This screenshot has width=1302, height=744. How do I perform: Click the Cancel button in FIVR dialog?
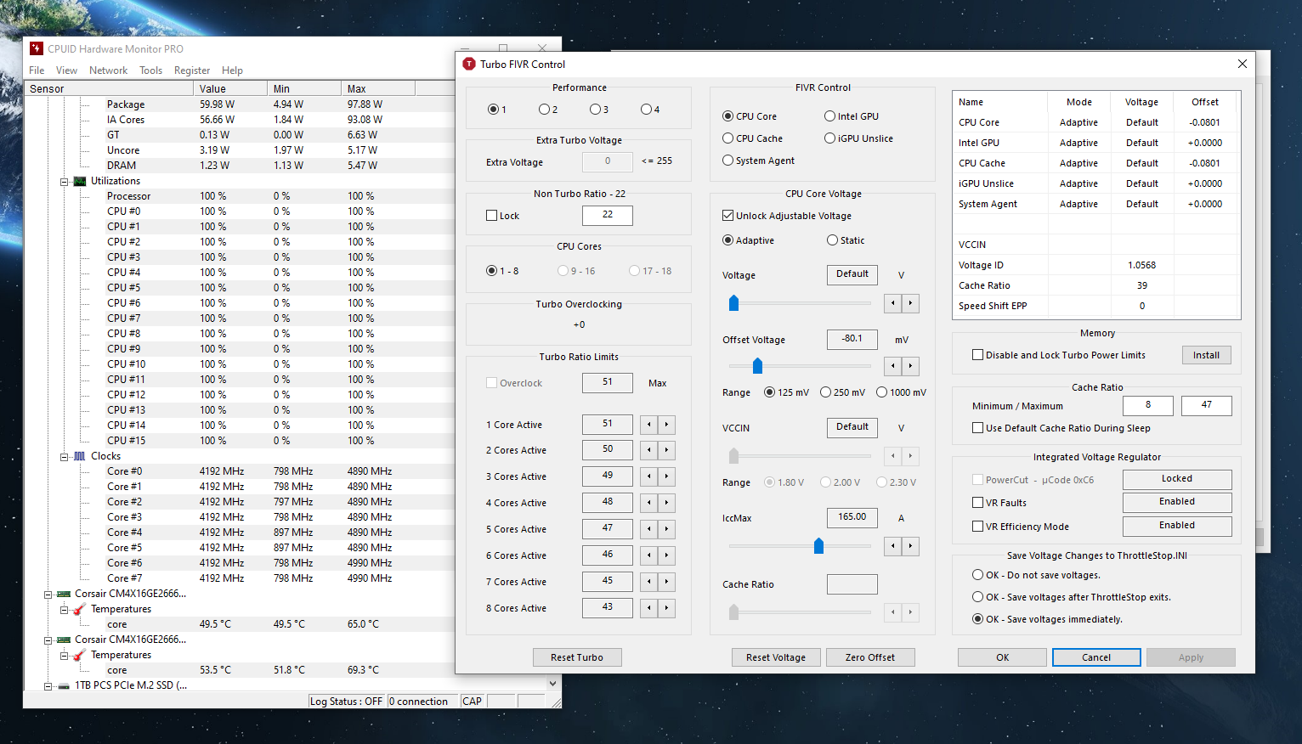1096,657
